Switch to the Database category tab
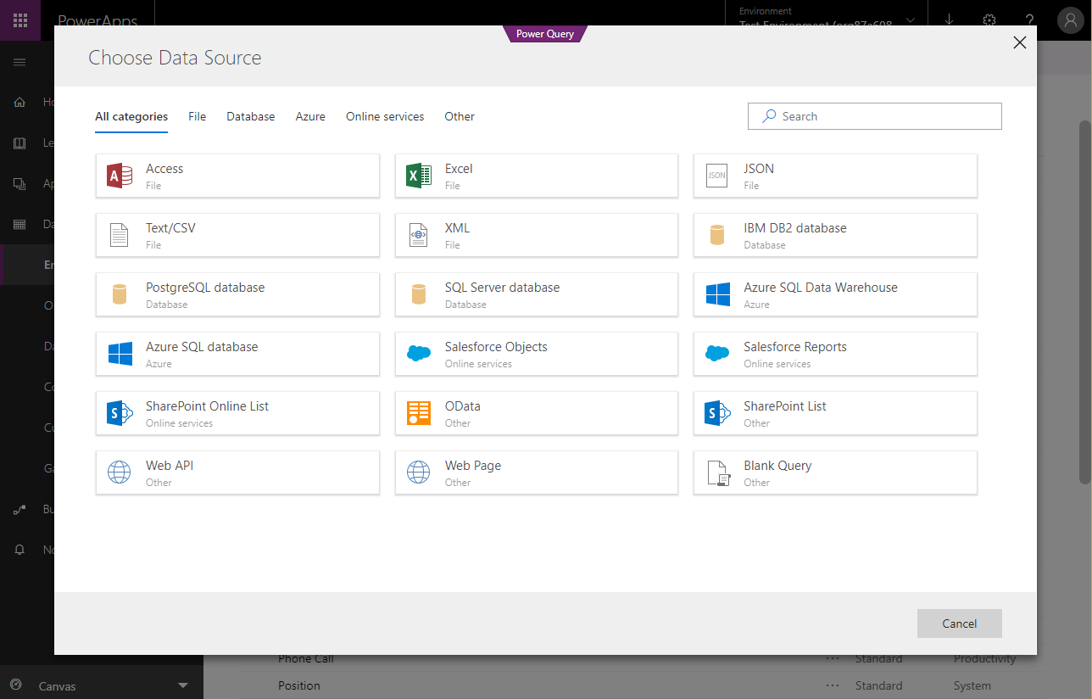Image resolution: width=1092 pixels, height=699 pixels. pos(250,116)
